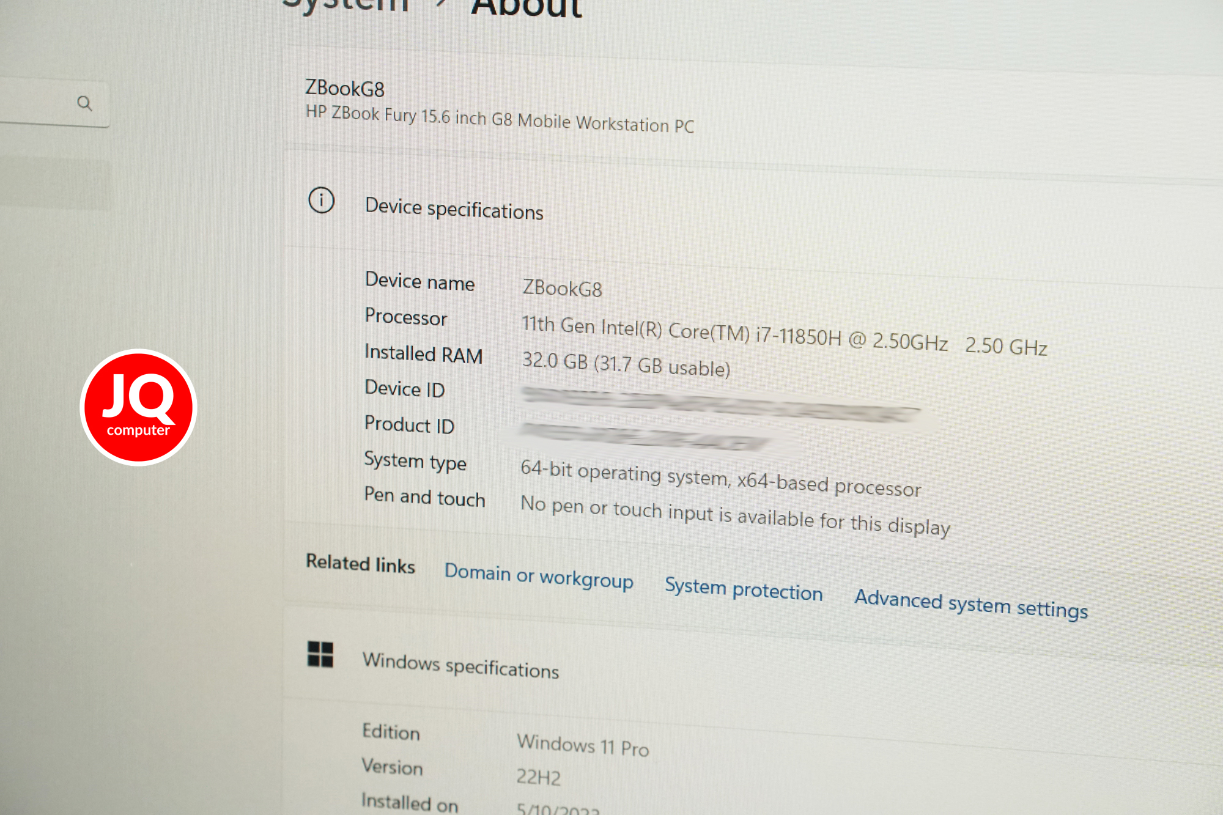Click the search magnifier icon in sidebar
1223x815 pixels.
coord(84,103)
